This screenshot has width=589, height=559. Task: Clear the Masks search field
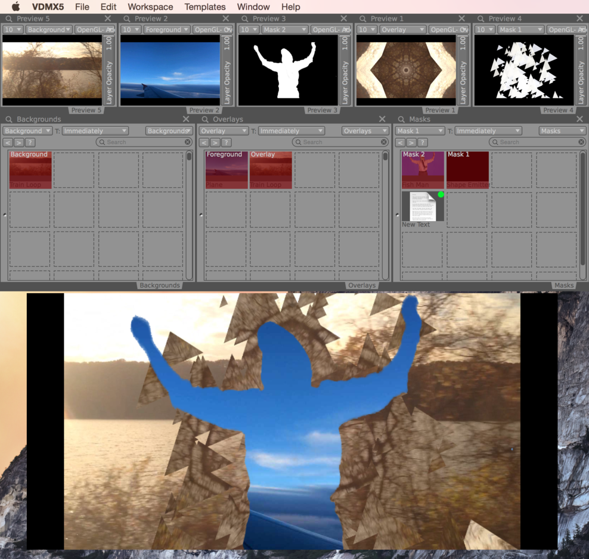point(581,142)
